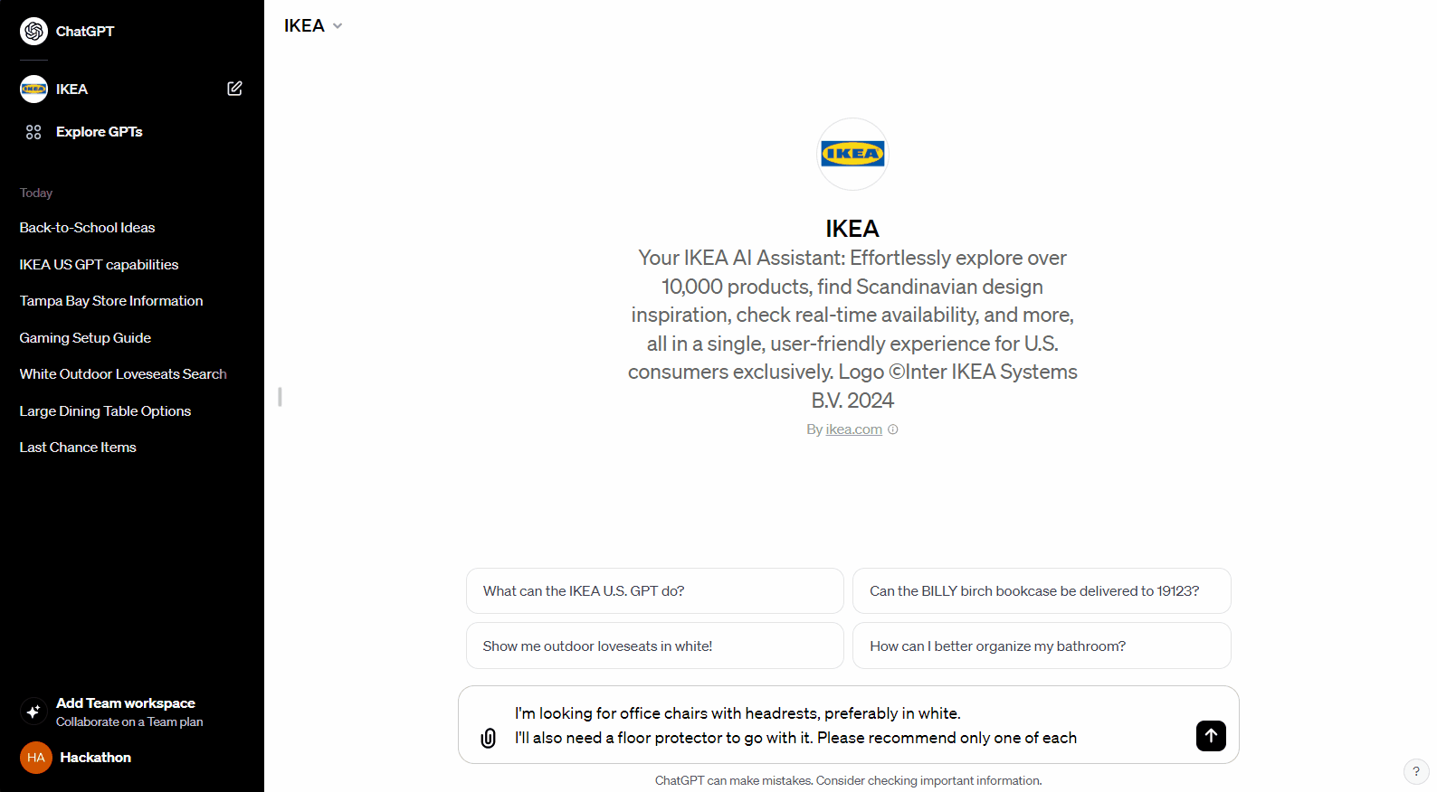Screen dimensions: 1437x792
Task: Follow the ikea.com link
Action: (853, 429)
